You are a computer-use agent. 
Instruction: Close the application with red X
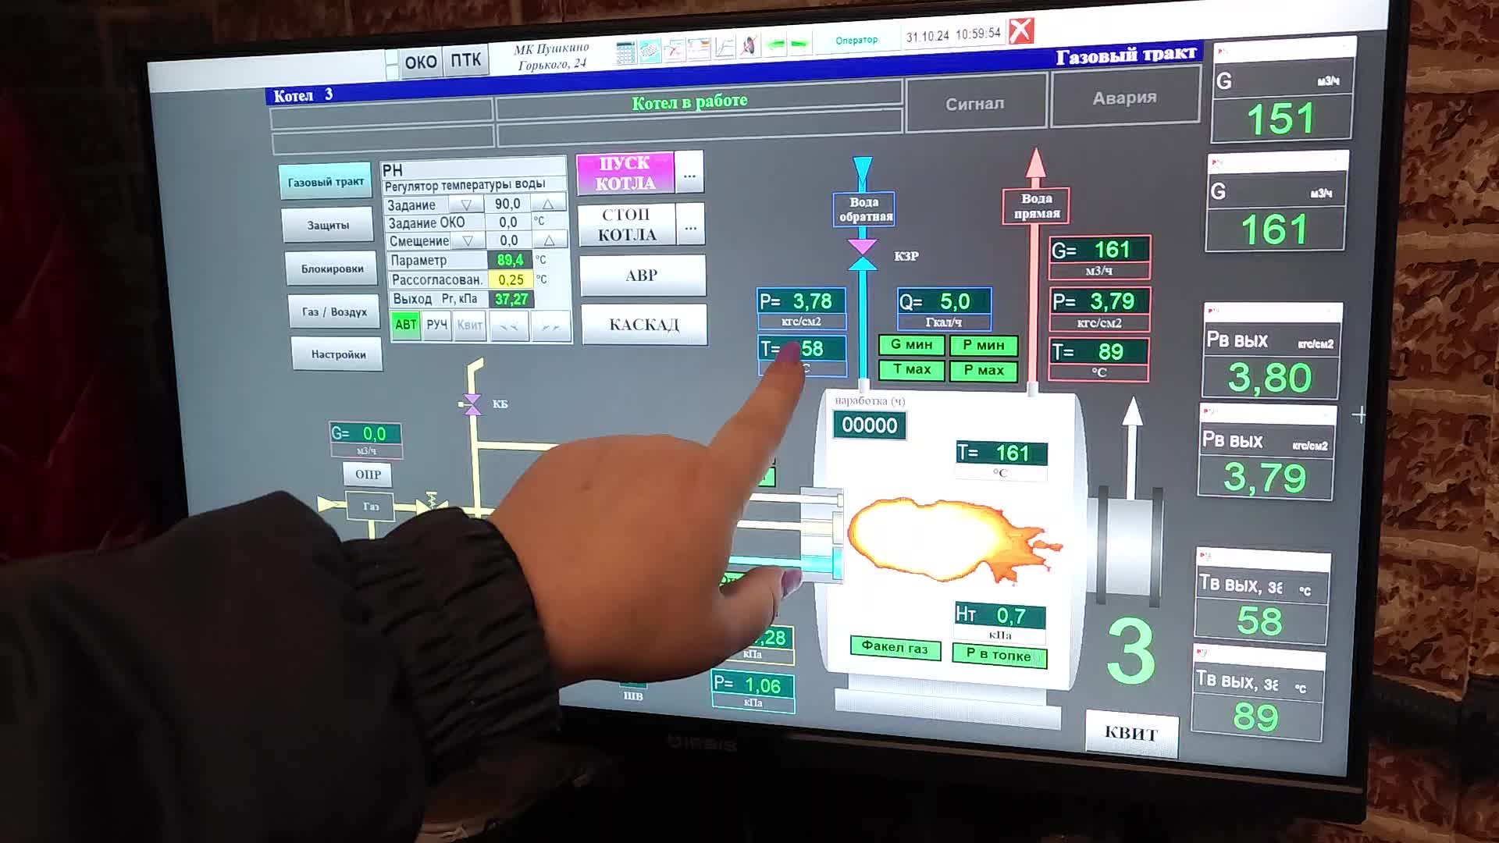[x=1020, y=31]
